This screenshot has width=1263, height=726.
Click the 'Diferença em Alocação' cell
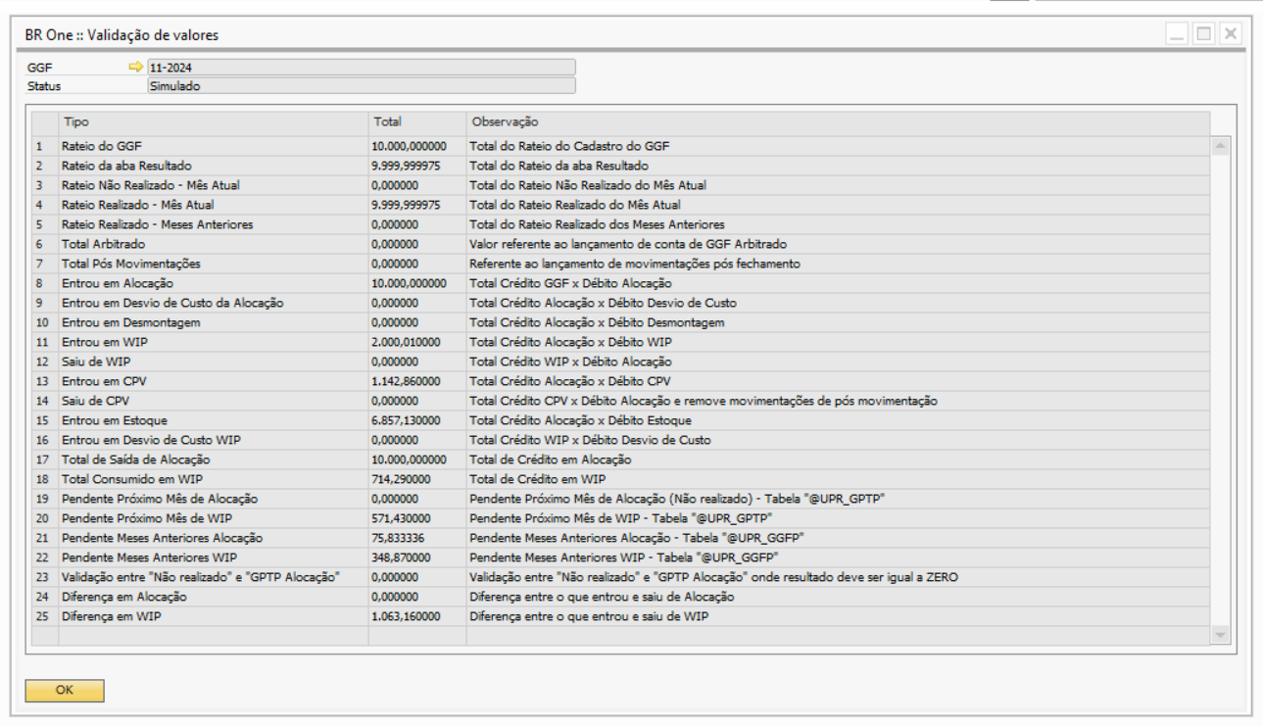(214, 597)
